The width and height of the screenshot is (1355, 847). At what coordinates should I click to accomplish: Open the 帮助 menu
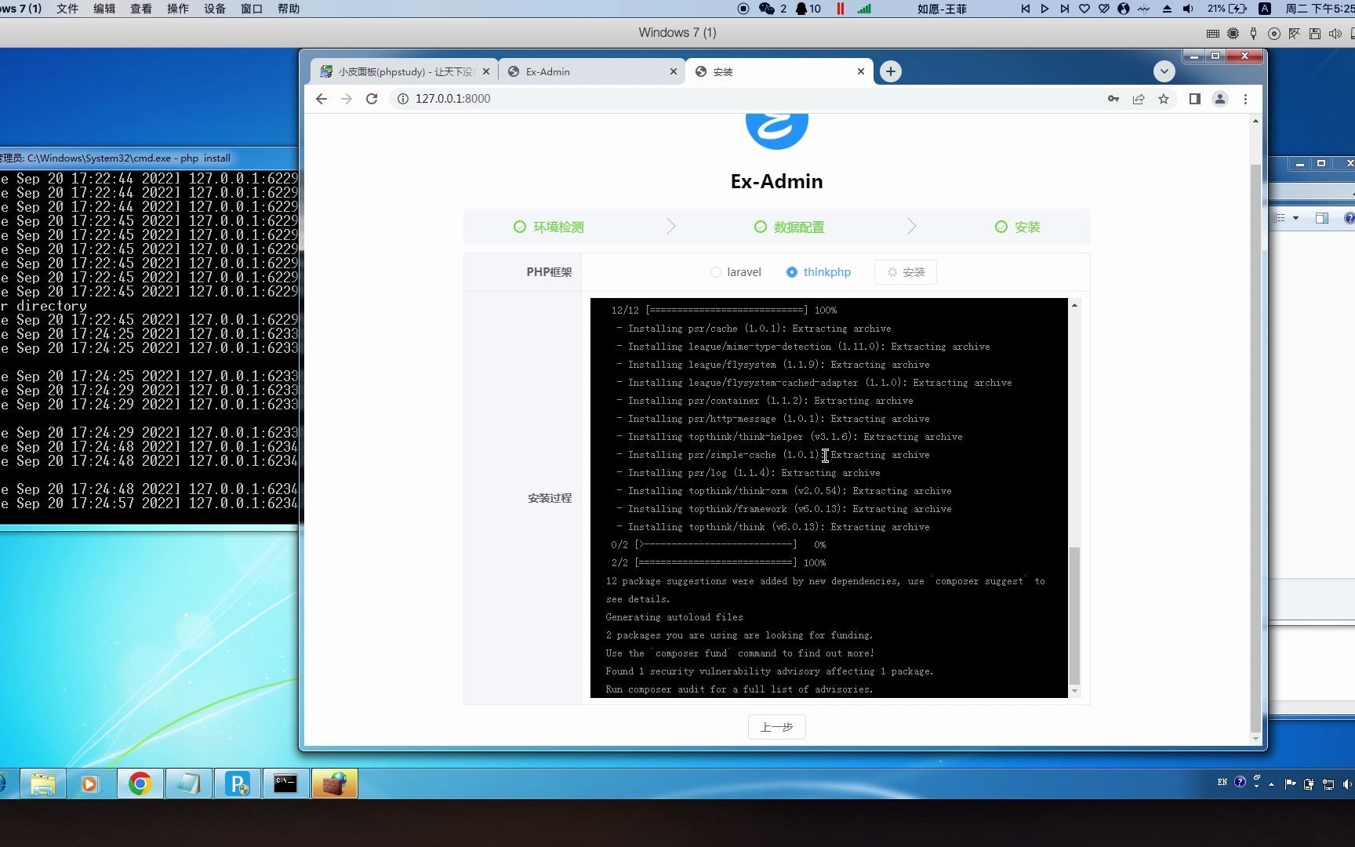point(289,9)
